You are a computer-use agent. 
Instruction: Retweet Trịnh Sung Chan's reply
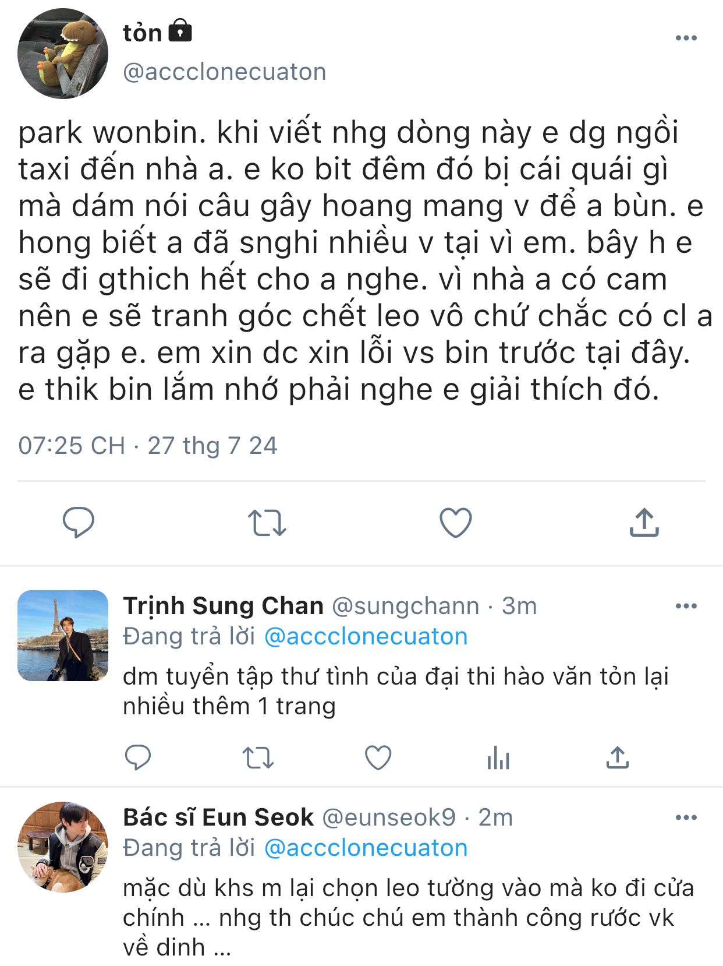pyautogui.click(x=257, y=757)
